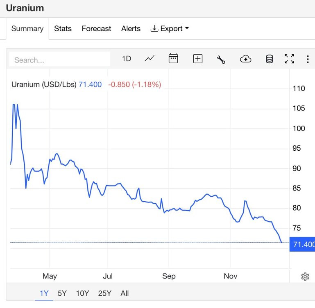Open the line chart type icon
This screenshot has width=315, height=308.
point(150,59)
